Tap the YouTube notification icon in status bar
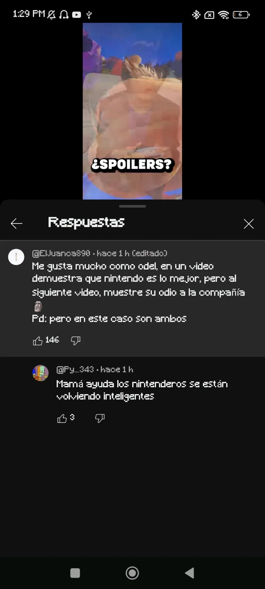This screenshot has width=265, height=589. [77, 15]
